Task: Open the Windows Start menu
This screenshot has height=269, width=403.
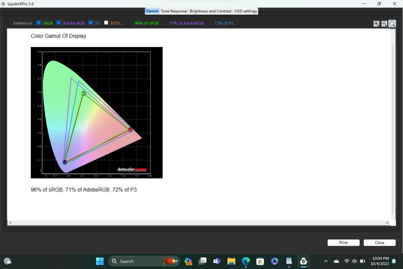Action: pos(100,261)
